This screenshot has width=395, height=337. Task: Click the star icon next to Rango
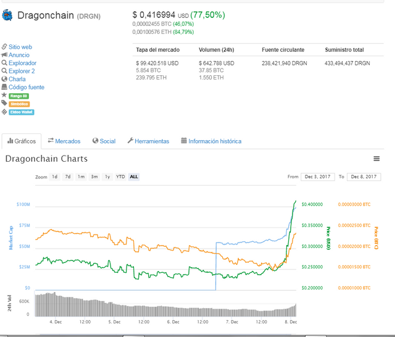pos(4,95)
